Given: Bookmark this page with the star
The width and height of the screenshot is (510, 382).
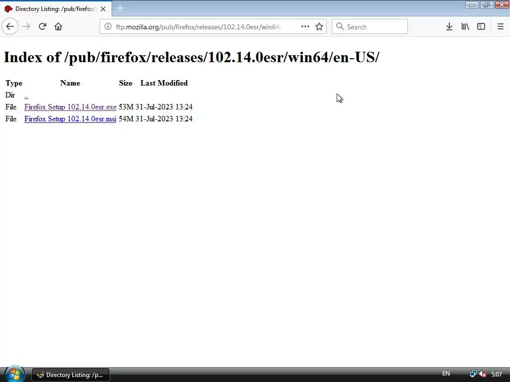Looking at the screenshot, I should pyautogui.click(x=319, y=27).
